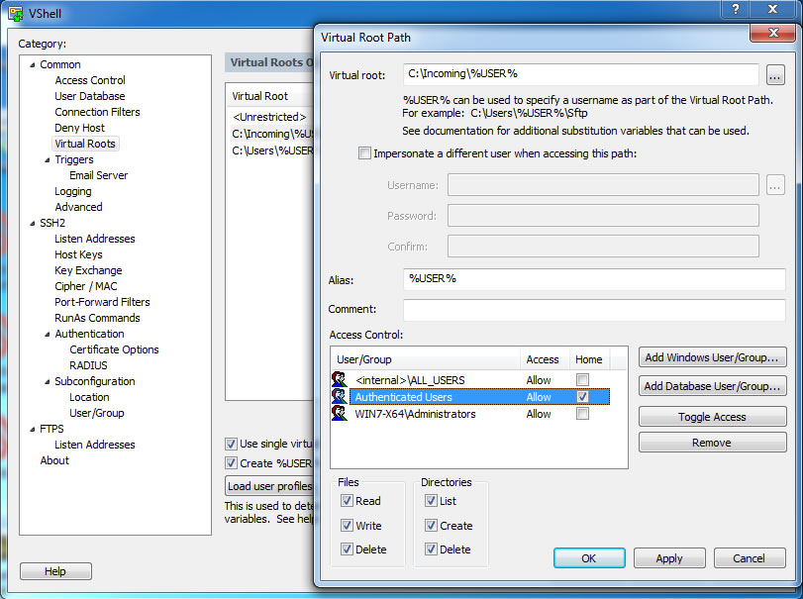Collapse the SSH2 tree node
The image size is (803, 599).
(x=32, y=224)
